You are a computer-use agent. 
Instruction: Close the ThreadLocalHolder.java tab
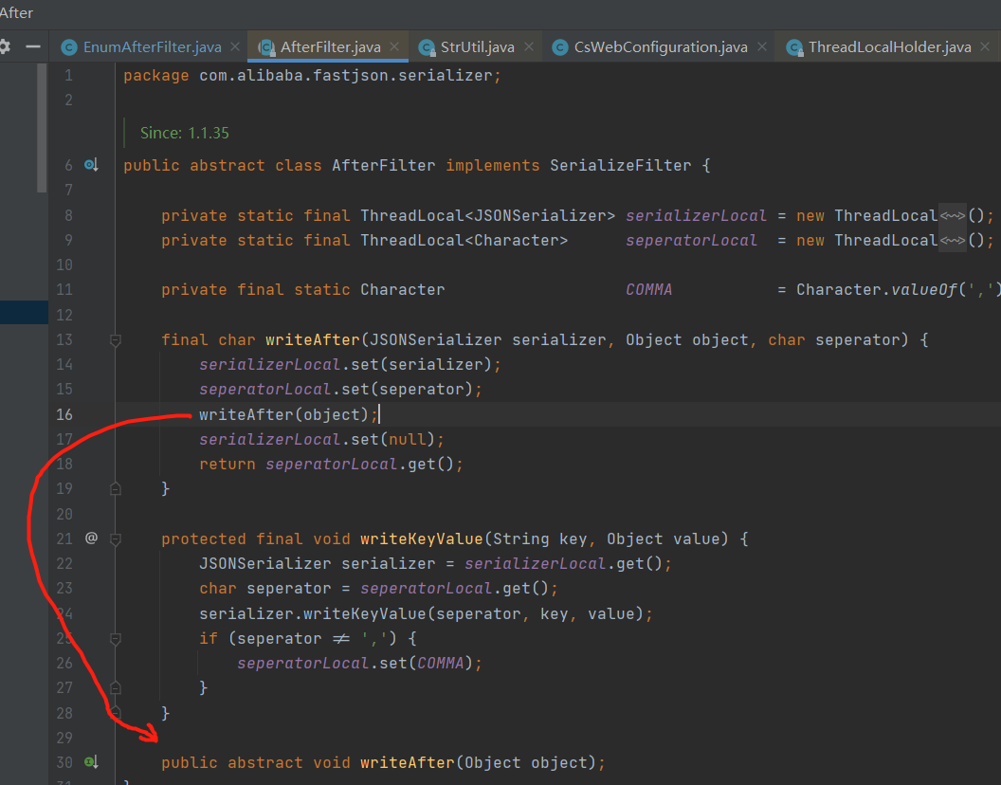click(x=985, y=46)
